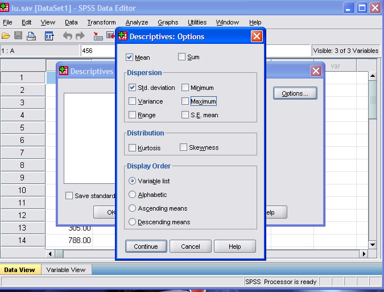384x292 pixels.
Task: Check the S.E. mean option
Action: pos(185,114)
